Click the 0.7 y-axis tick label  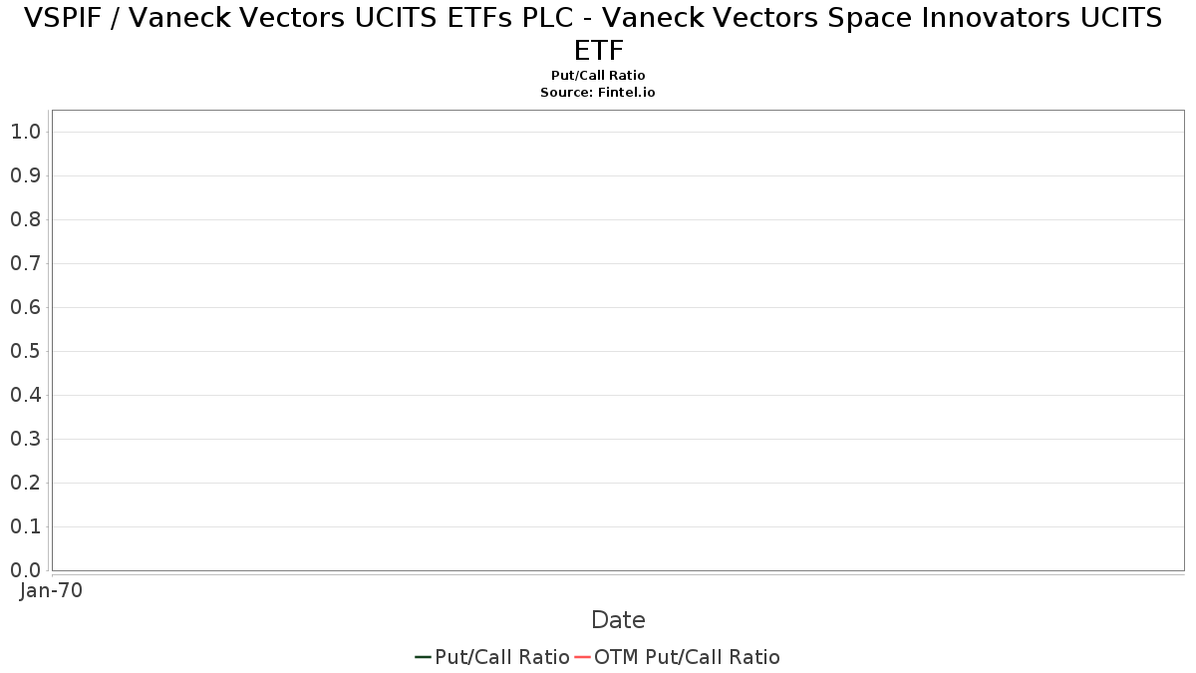point(25,263)
